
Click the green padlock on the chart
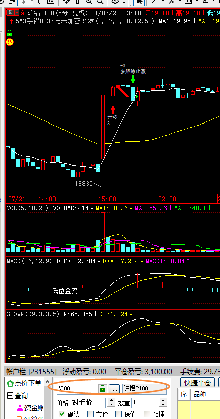click(10, 33)
